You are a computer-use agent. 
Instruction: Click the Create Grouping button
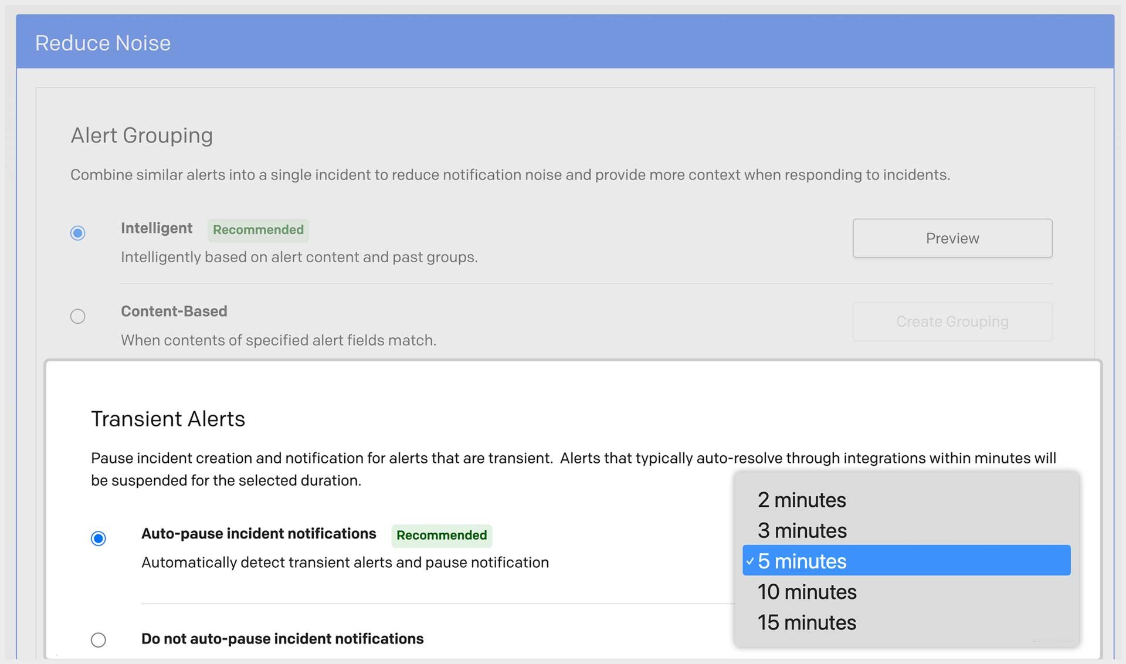pyautogui.click(x=952, y=321)
